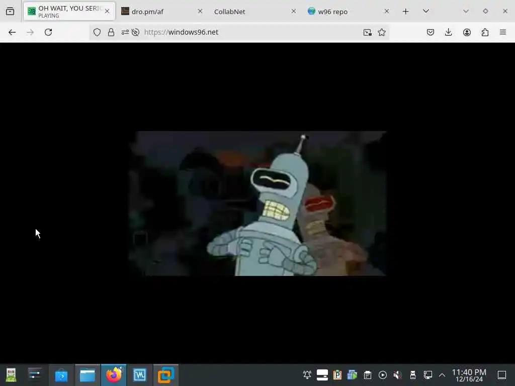Viewport: 515px width, 386px height.
Task: Expand the list all tabs dropdown
Action: click(426, 12)
